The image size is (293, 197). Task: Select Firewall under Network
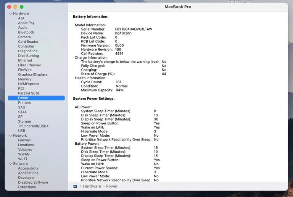point(24,140)
